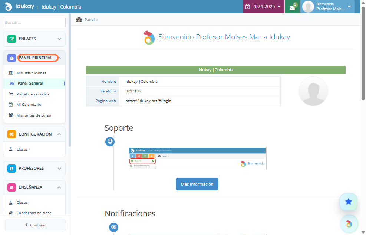
Task: Open Mis juntas de curso item
Action: coord(34,115)
